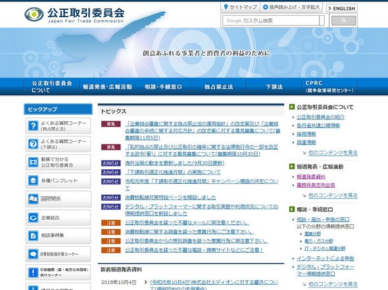Switch to the ENGLISH site
This screenshot has width=388, height=290.
tap(342, 9)
